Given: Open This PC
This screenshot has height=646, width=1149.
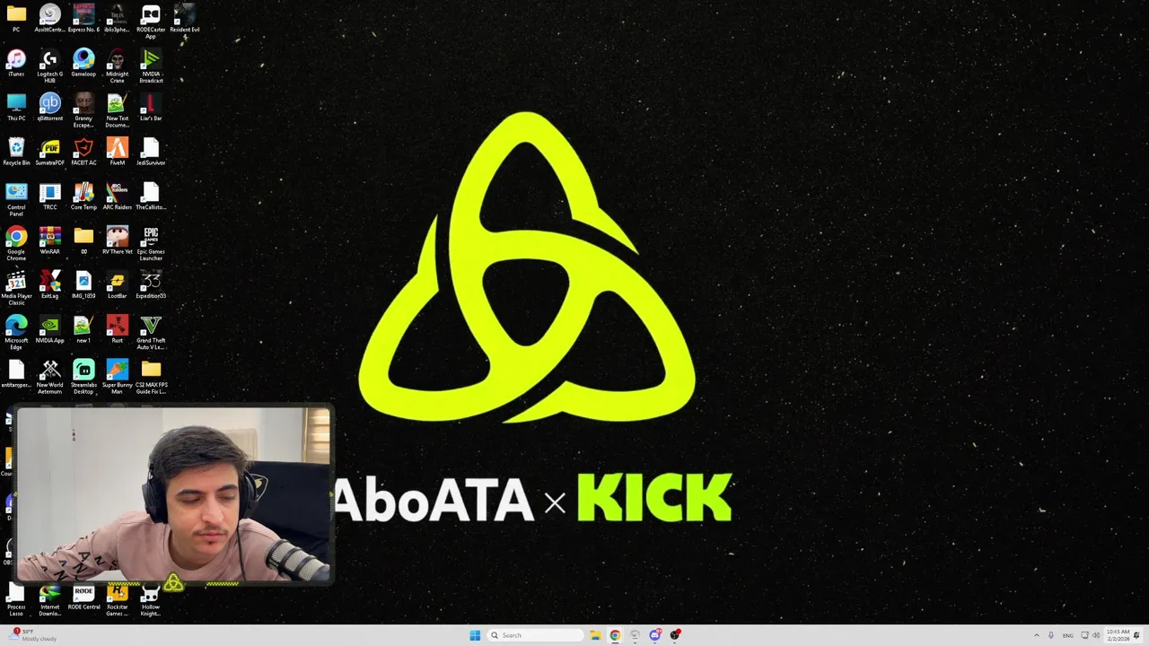Looking at the screenshot, I should [x=16, y=108].
